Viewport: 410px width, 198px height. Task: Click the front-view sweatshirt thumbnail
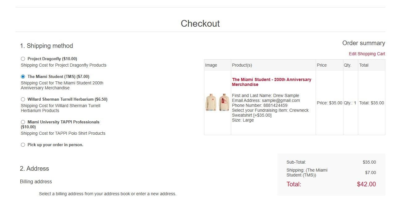211,103
